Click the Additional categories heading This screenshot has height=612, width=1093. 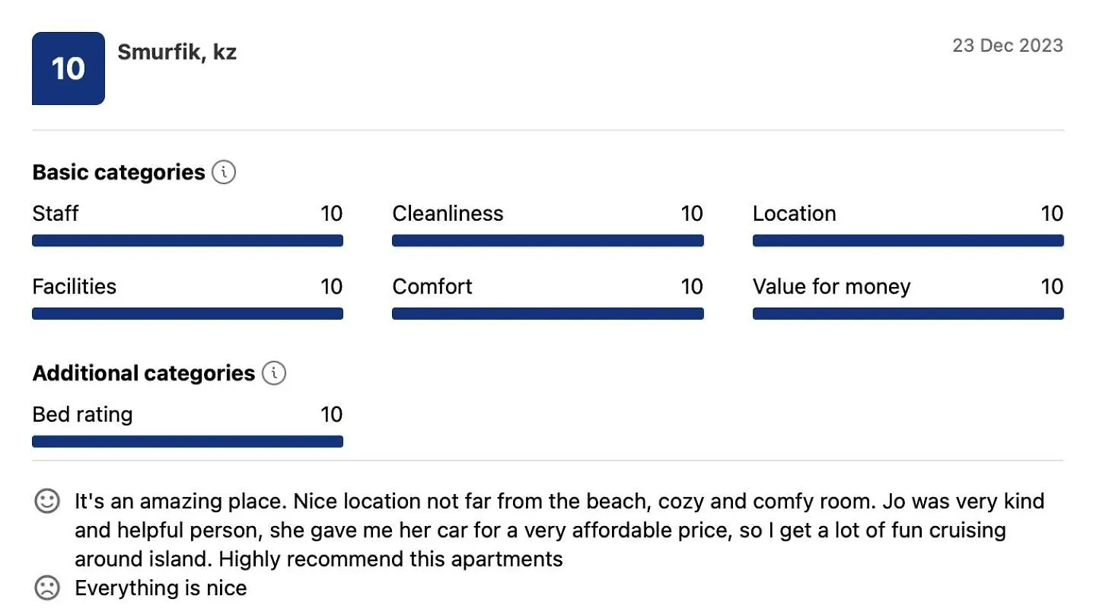[144, 374]
